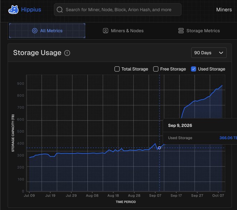This screenshot has width=237, height=210.
Task: Click the Sep 07 axis label
Action: (155, 195)
